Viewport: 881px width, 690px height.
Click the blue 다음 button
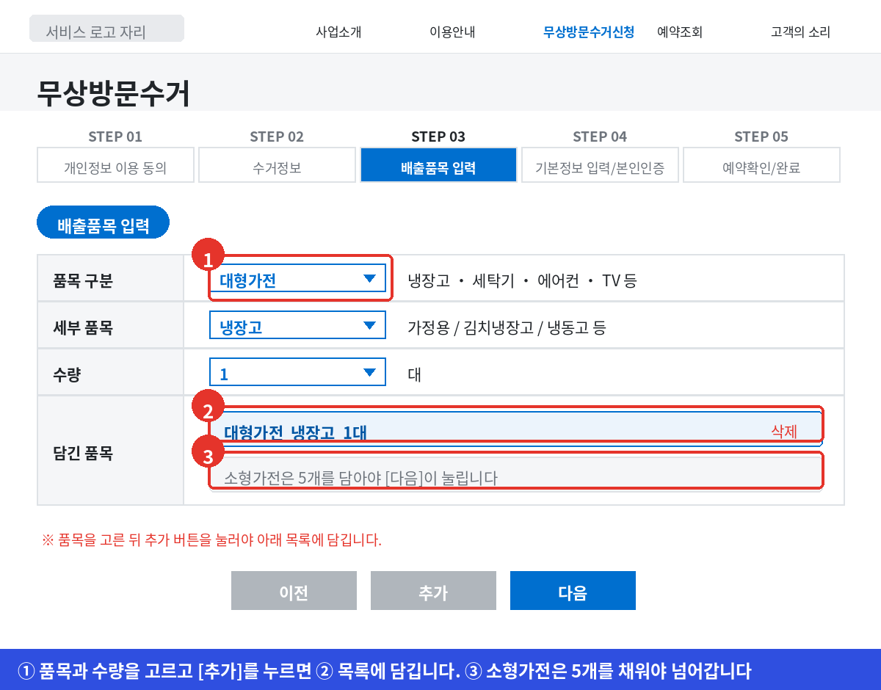[573, 591]
